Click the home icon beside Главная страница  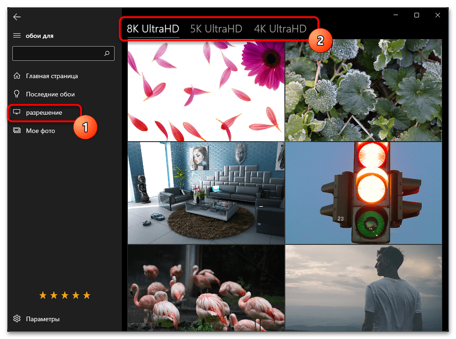pos(17,76)
